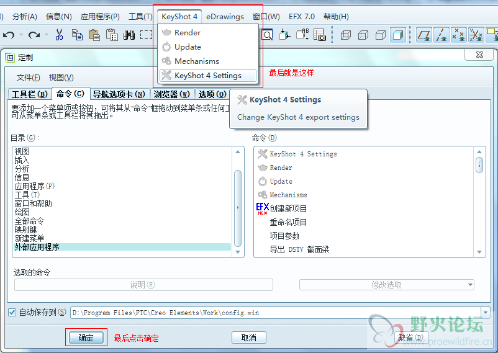This screenshot has height=353, width=498.
Task: Select wireframe display style icon
Action: point(345,35)
